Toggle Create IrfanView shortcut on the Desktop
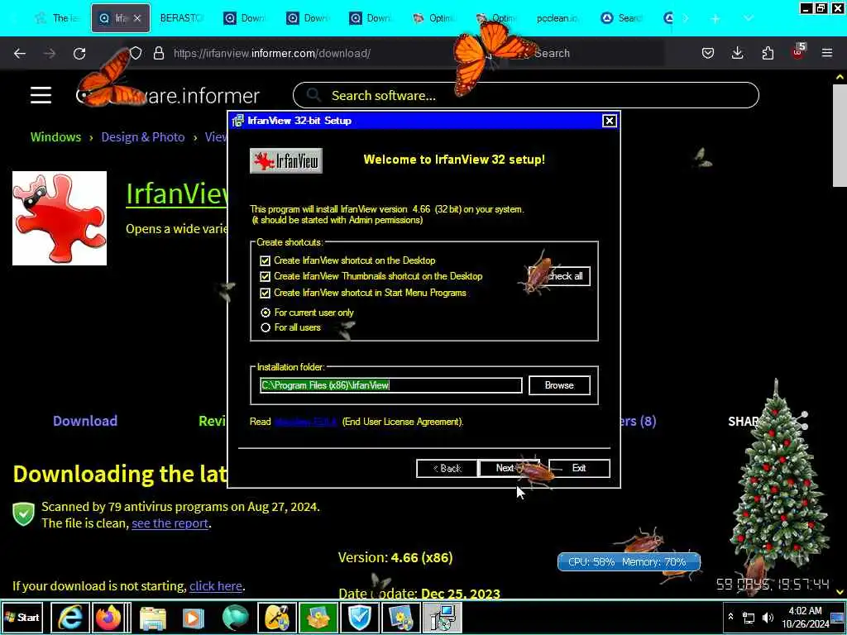The height and width of the screenshot is (635, 847). point(265,260)
